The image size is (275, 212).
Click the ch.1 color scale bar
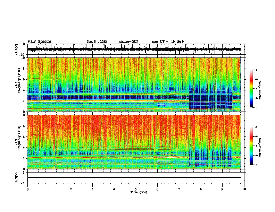[x=251, y=89]
